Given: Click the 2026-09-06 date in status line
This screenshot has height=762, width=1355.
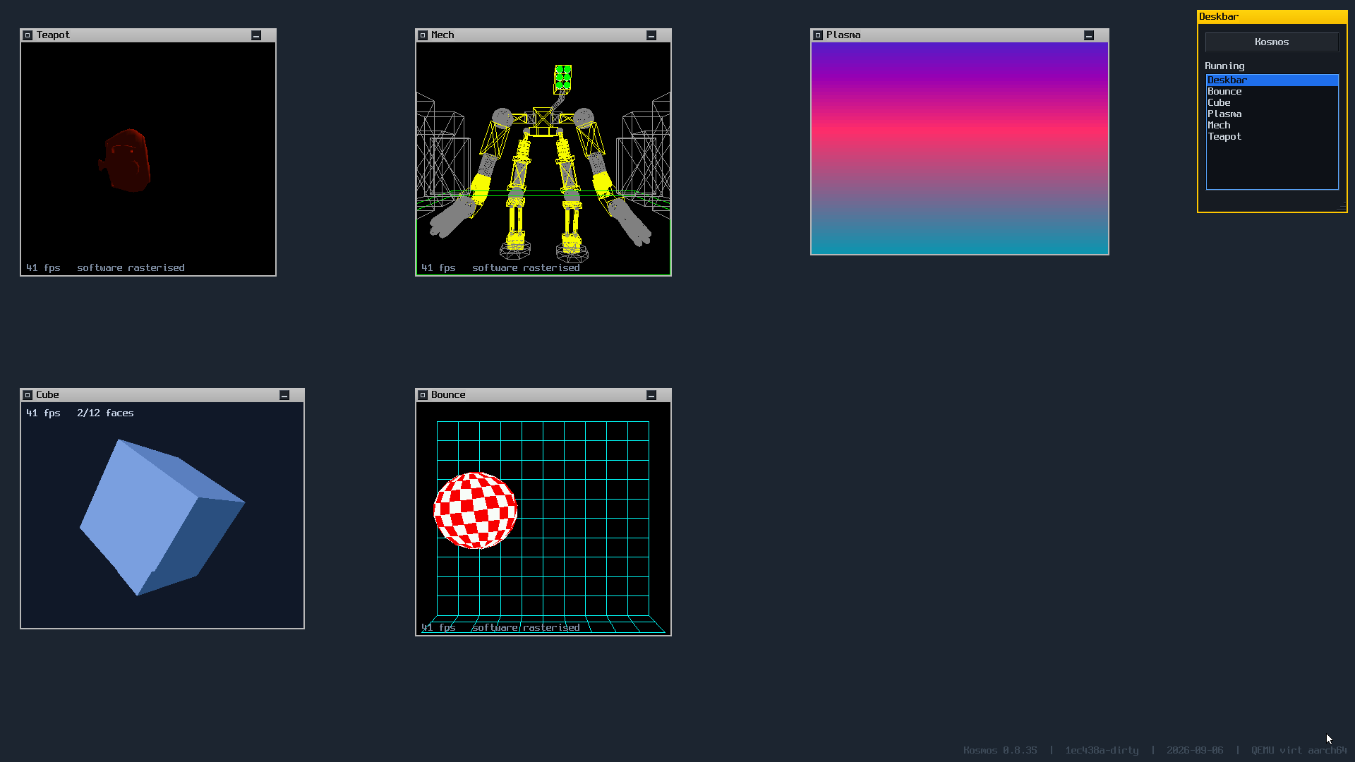Looking at the screenshot, I should coord(1195,751).
